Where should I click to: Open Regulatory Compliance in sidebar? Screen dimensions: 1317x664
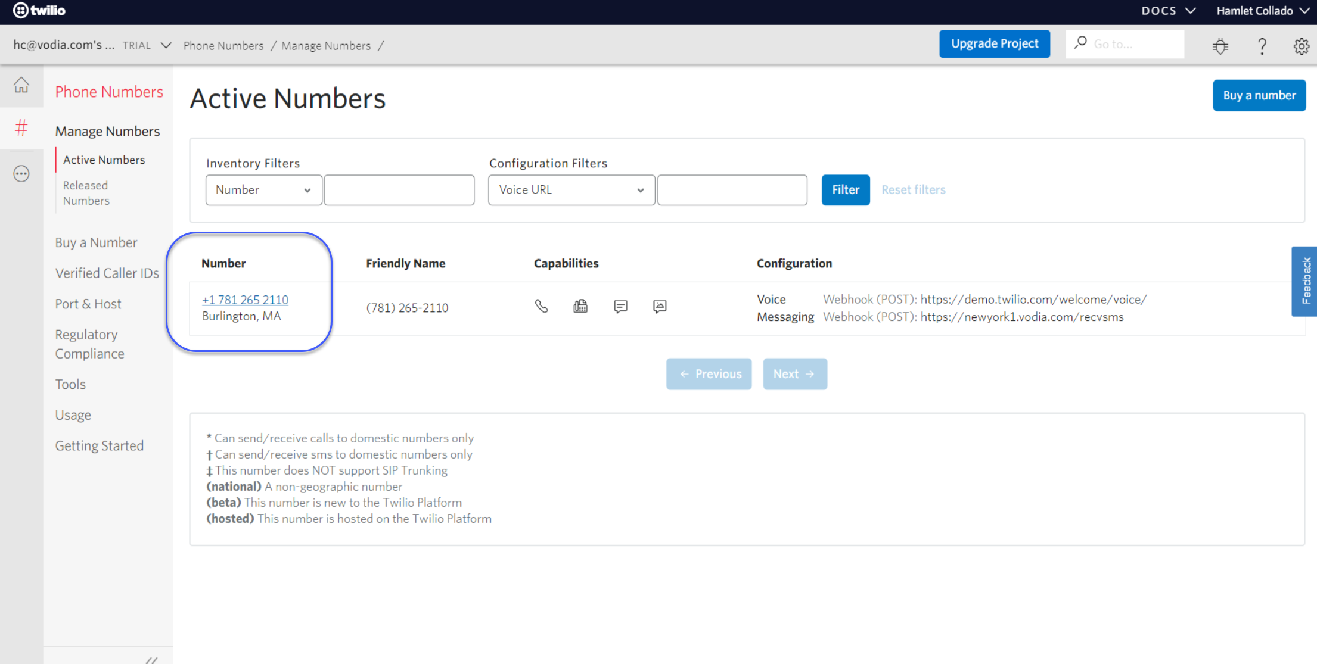[x=90, y=344]
